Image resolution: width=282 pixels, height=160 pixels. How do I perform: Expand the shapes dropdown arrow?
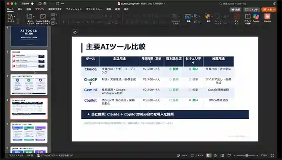(199, 16)
